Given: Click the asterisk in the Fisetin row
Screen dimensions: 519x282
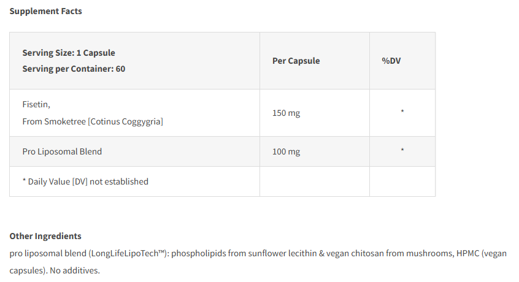Looking at the screenshot, I should tap(402, 112).
